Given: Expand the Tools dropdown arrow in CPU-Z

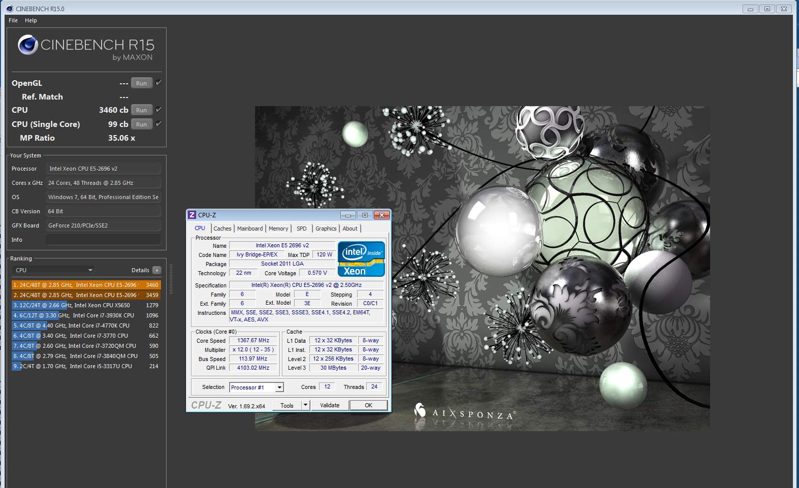Looking at the screenshot, I should pos(305,405).
